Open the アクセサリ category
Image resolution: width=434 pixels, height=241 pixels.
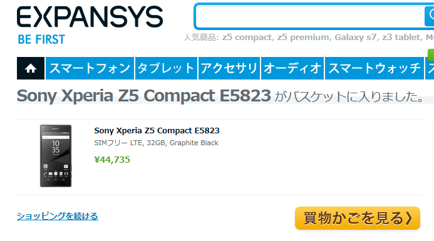(x=229, y=68)
